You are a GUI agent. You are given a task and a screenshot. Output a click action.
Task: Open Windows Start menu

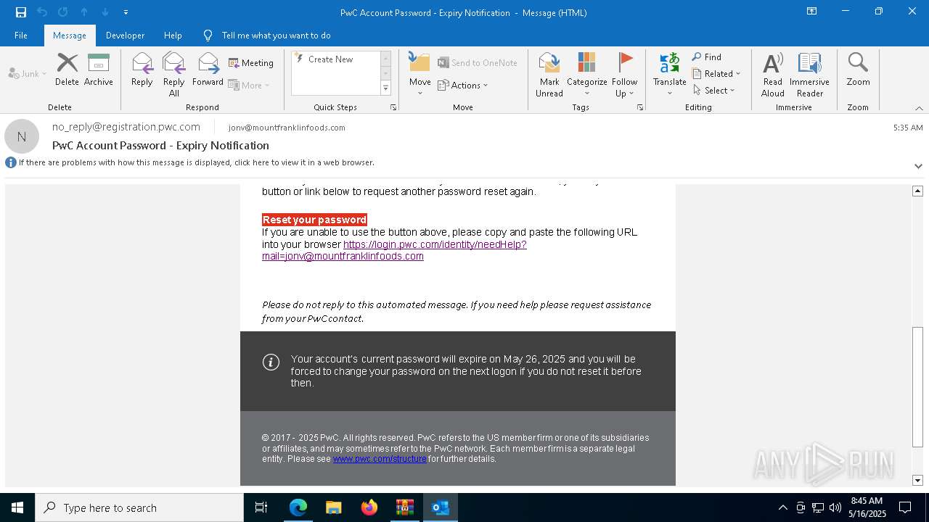pos(17,507)
